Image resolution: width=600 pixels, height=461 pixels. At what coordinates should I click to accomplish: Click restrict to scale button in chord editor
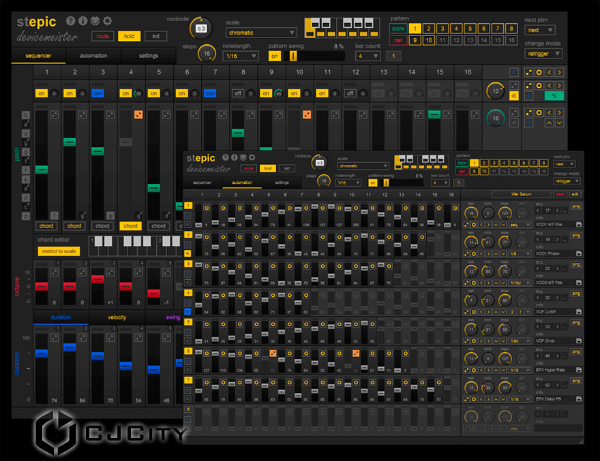coord(59,251)
